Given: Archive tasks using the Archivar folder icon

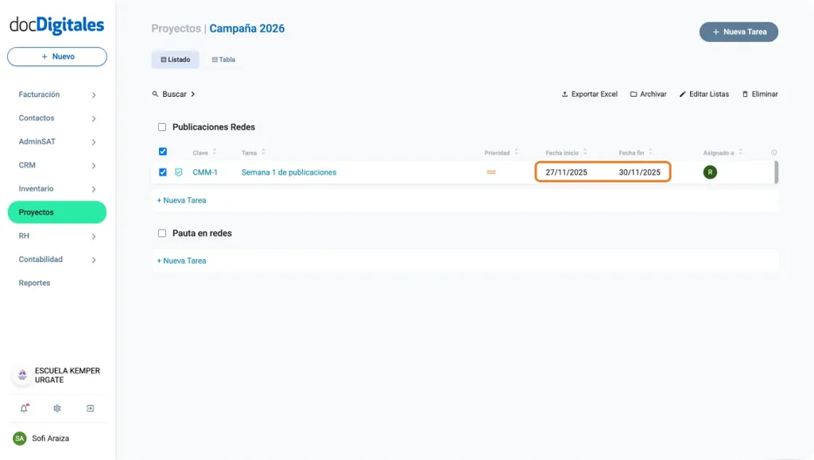Looking at the screenshot, I should (634, 94).
